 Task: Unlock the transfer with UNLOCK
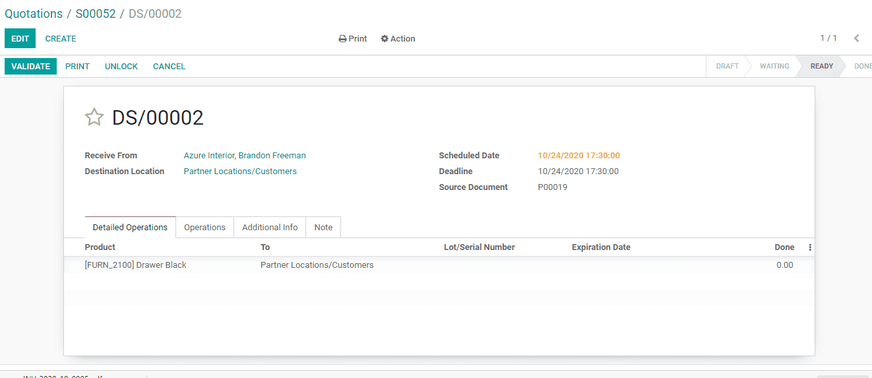pyautogui.click(x=121, y=67)
